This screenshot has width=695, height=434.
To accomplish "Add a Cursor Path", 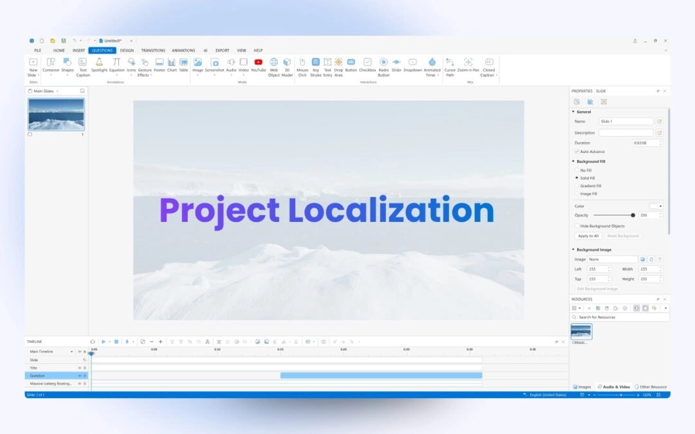I will 450,68.
